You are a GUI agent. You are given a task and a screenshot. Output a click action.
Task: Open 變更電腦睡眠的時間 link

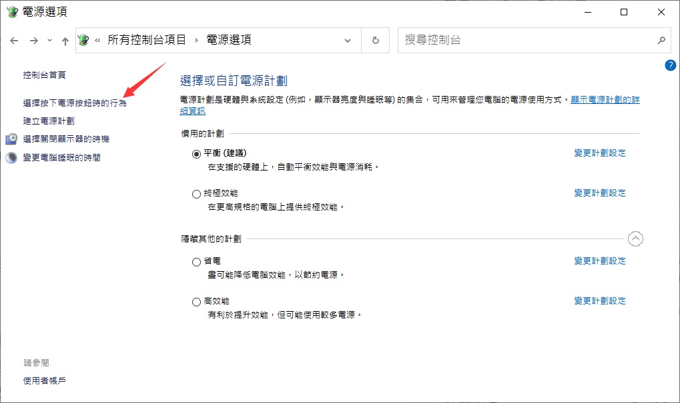point(61,158)
